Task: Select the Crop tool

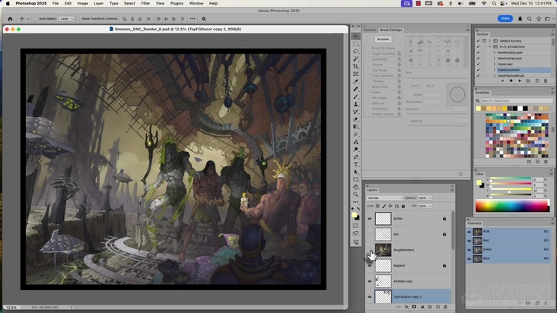Action: point(355,66)
